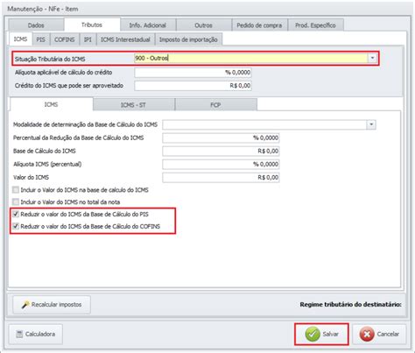Image resolution: width=415 pixels, height=353 pixels.
Task: Click the green checkmark Salvar icon
Action: [313, 334]
